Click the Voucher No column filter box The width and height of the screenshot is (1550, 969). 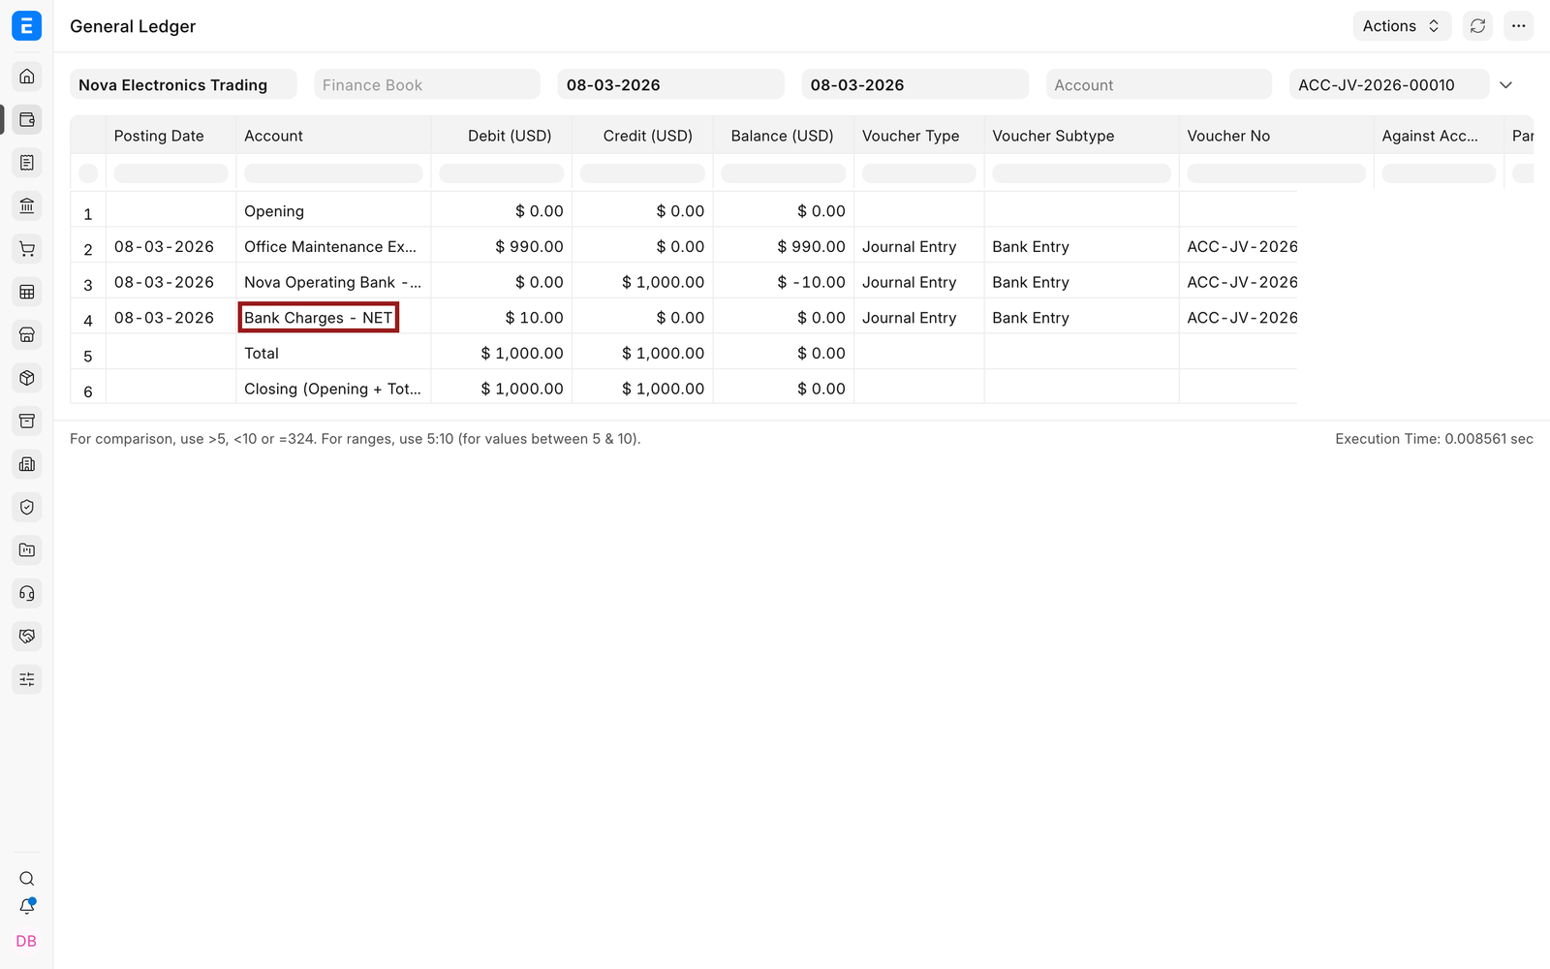tap(1277, 173)
